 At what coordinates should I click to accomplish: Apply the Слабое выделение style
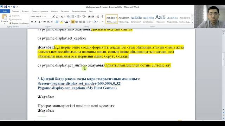(185, 19)
